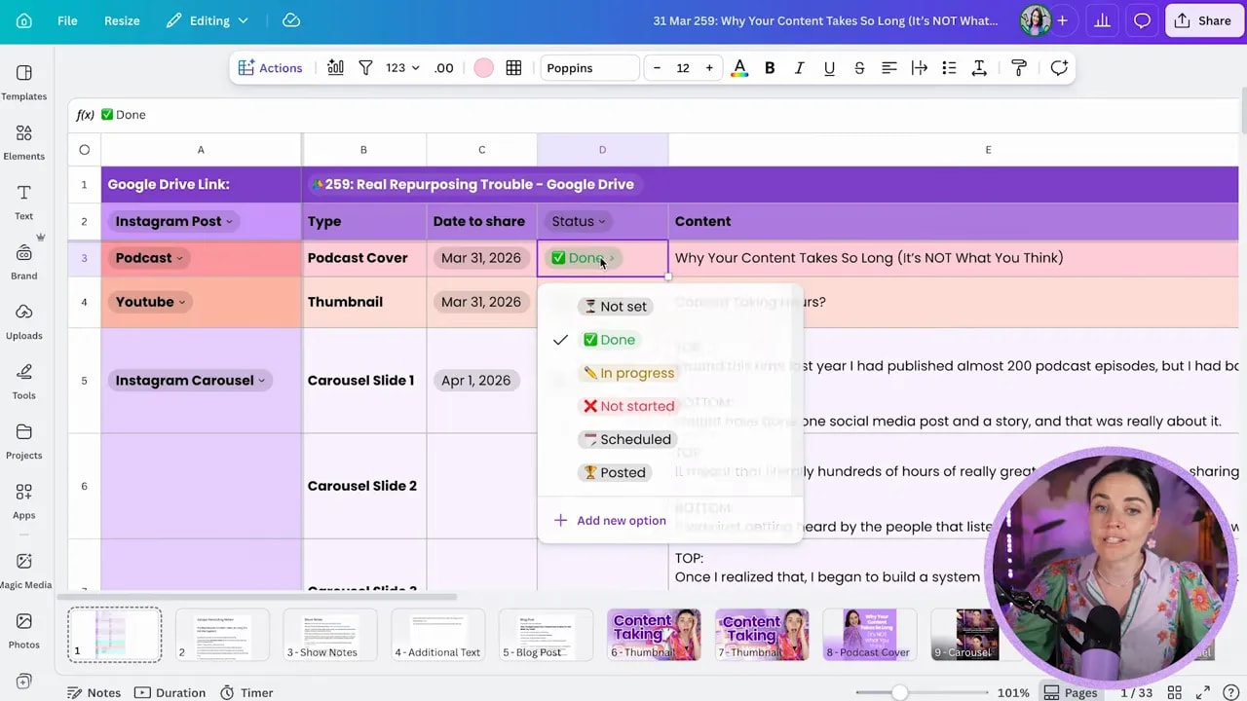This screenshot has height=701, width=1247.
Task: Open the 123 number format dropdown
Action: click(402, 68)
